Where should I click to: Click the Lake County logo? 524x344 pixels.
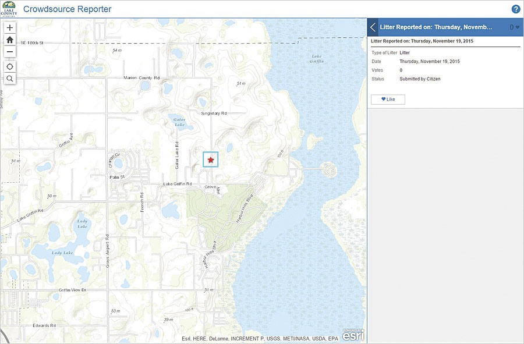click(9, 9)
